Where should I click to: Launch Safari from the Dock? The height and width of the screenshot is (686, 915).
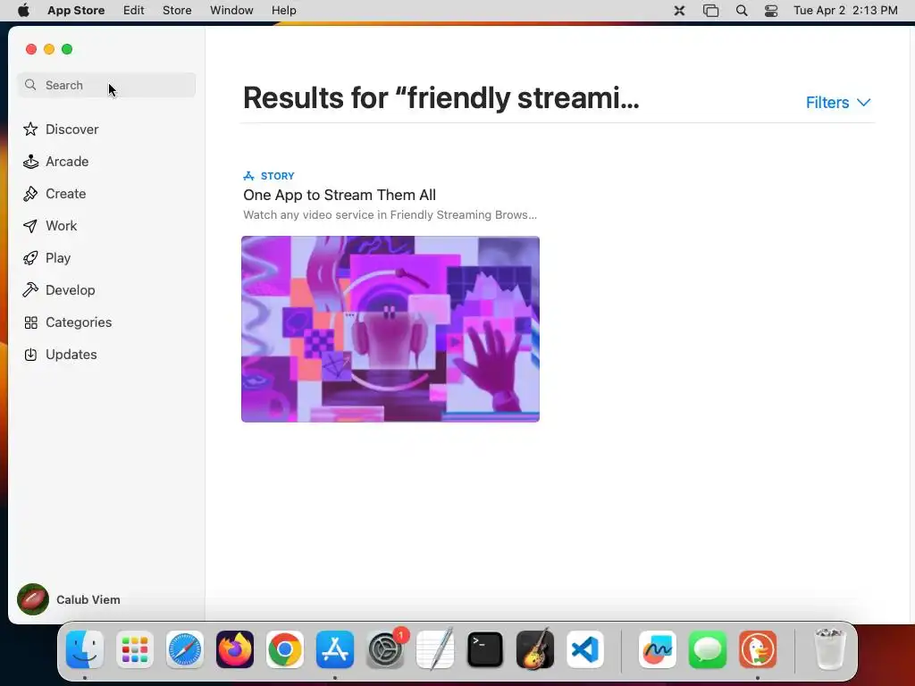pyautogui.click(x=185, y=649)
